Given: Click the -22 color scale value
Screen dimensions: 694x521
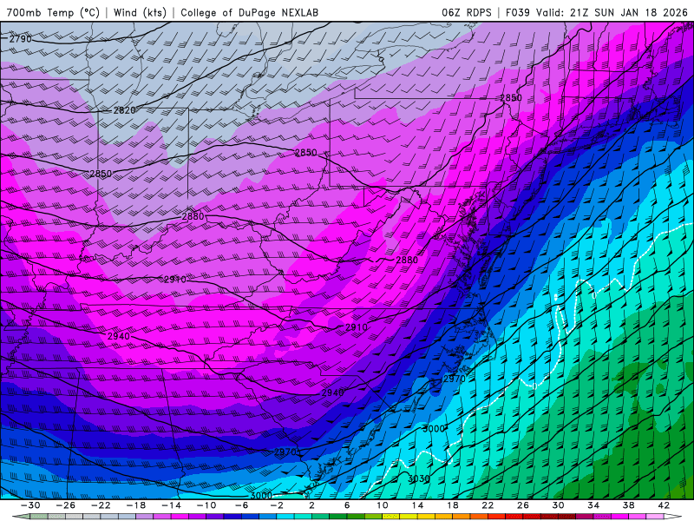Looking at the screenshot, I should [101, 505].
